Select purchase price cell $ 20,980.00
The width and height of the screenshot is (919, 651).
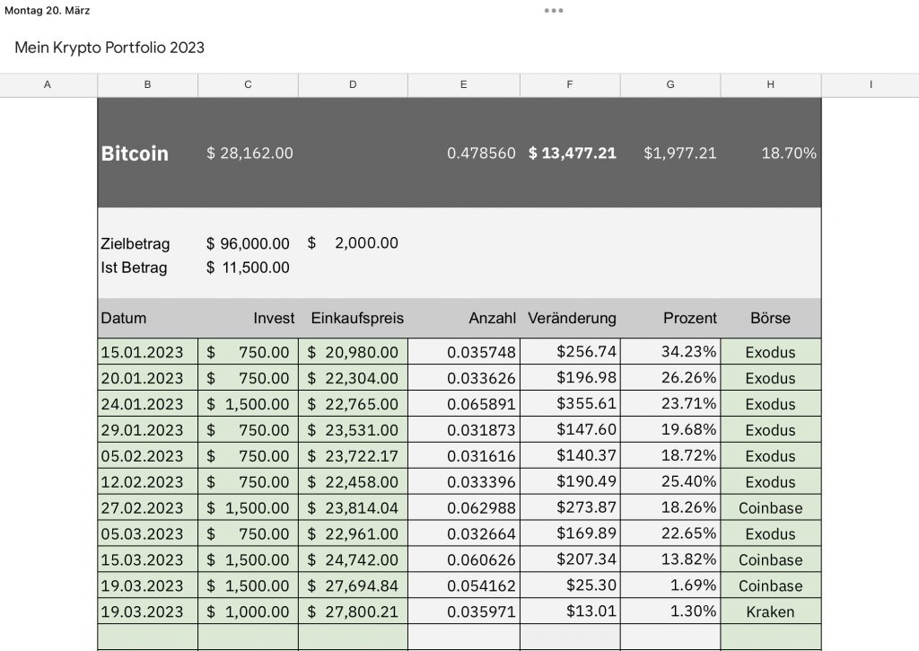tap(353, 352)
